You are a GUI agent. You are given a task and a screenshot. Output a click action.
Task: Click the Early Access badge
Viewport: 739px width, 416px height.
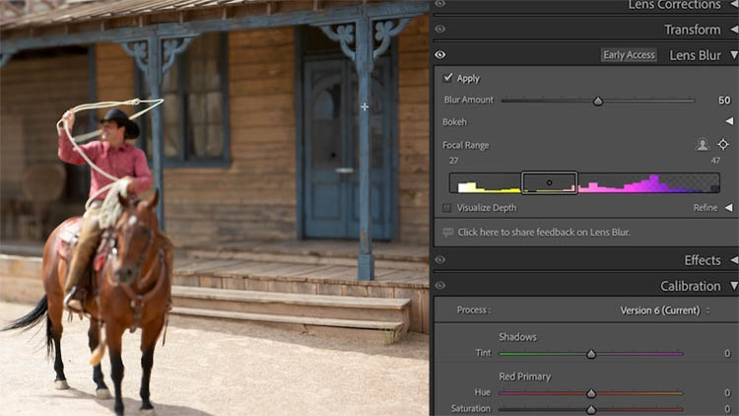[629, 55]
